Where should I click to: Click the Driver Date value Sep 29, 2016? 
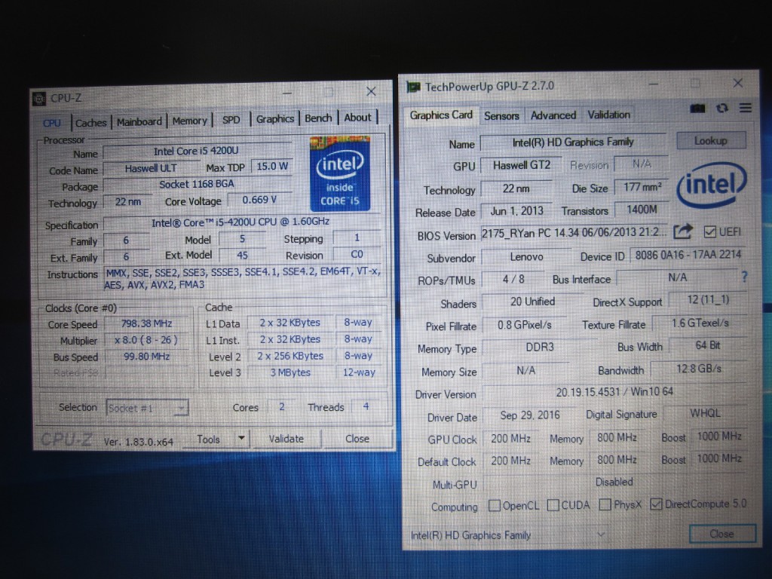tap(530, 415)
